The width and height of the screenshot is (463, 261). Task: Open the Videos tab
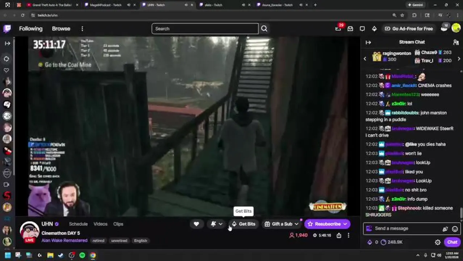(100, 224)
